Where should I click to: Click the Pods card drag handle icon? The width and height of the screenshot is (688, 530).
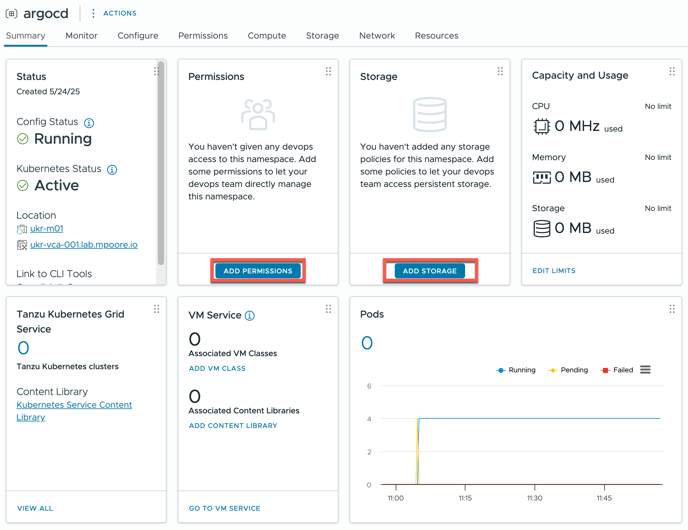point(672,309)
